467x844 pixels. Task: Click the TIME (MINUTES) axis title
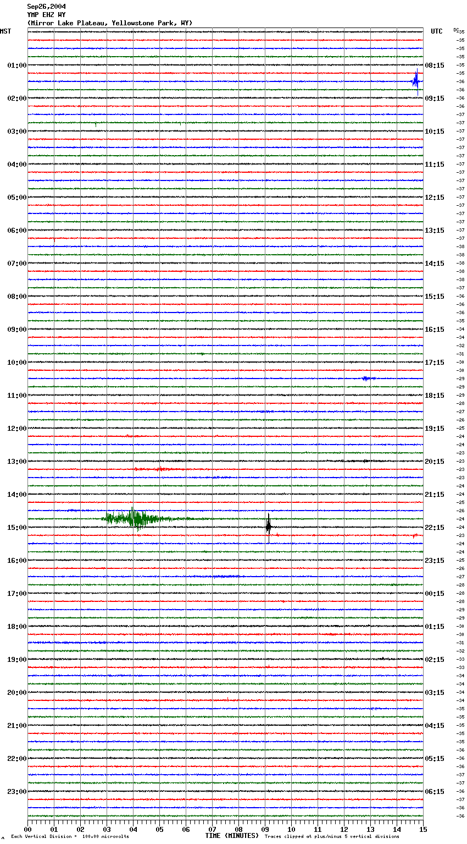[232, 836]
